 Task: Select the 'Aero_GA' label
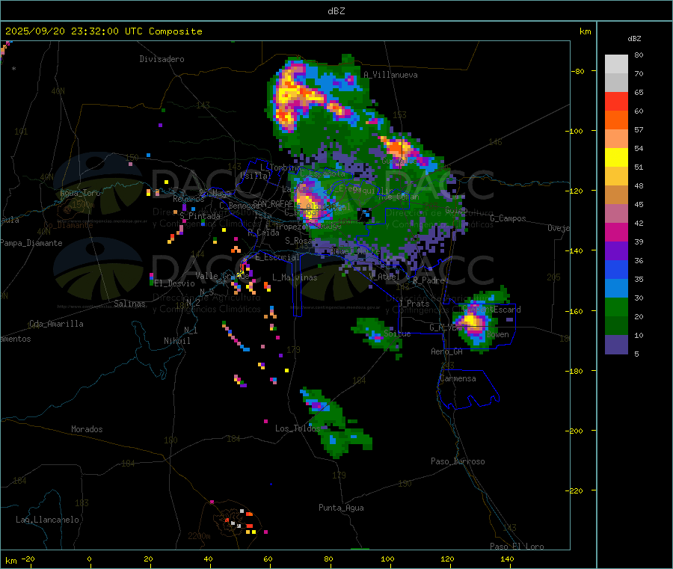pos(447,351)
